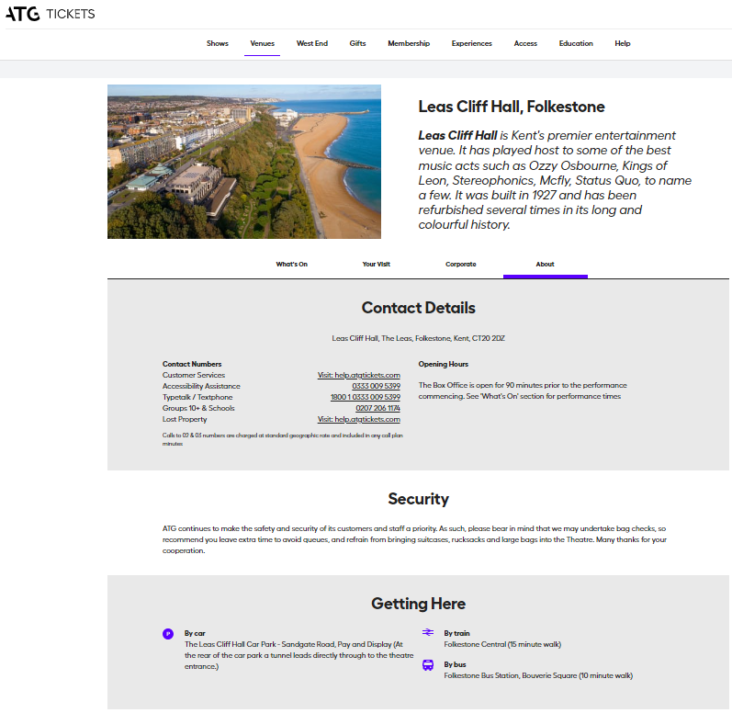Select the About tab
The width and height of the screenshot is (732, 713).
coord(546,265)
